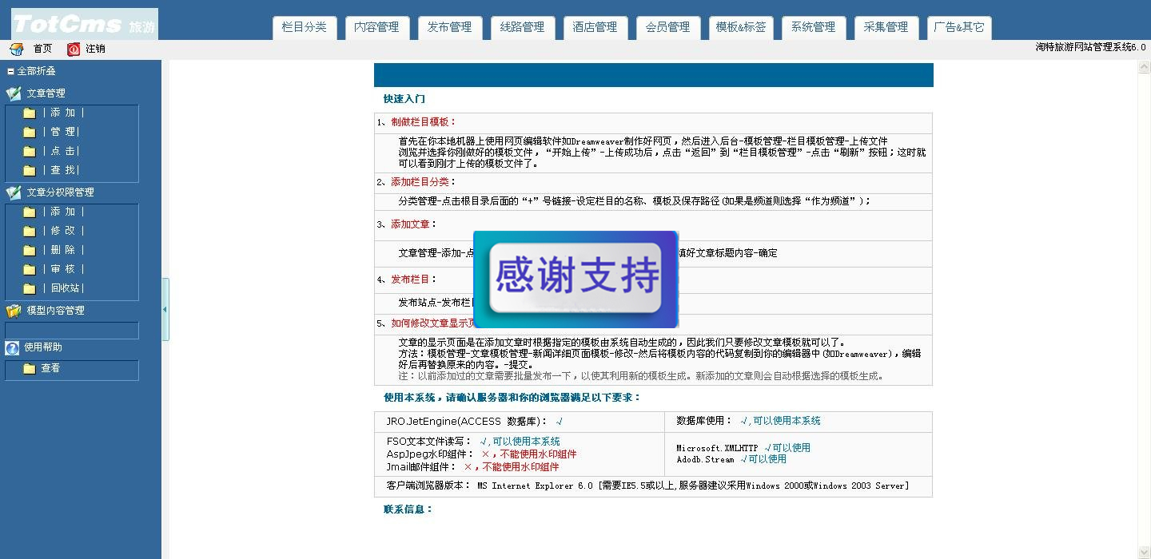Click folder icon beside 管理
The image size is (1151, 559).
pyautogui.click(x=30, y=132)
